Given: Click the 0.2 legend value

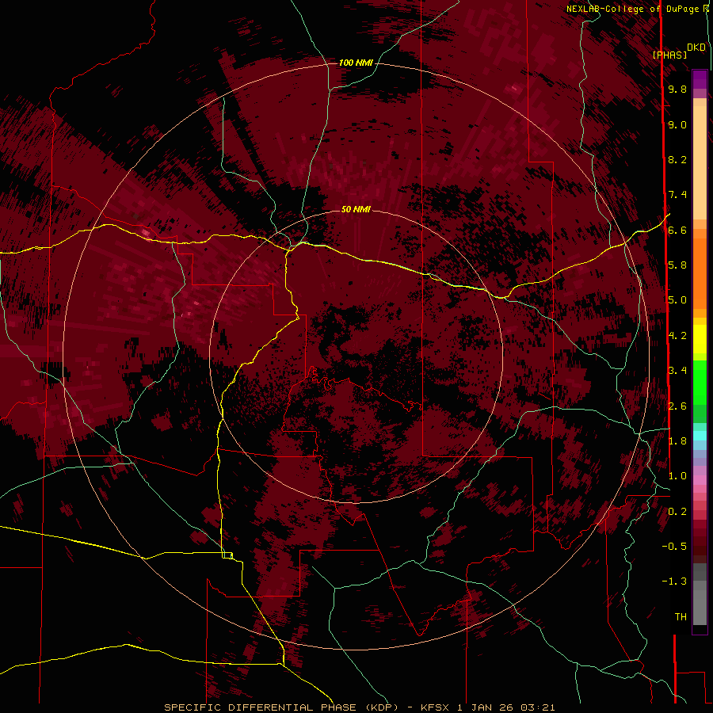Looking at the screenshot, I should pos(677,512).
